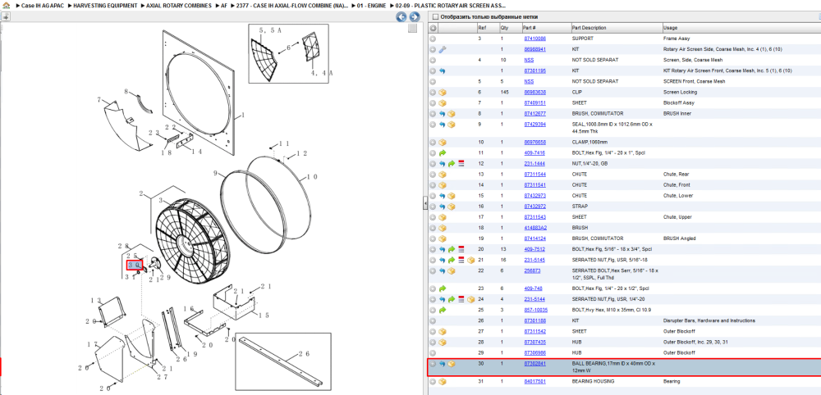The height and width of the screenshot is (395, 821).
Task: Open part number 87410086 link
Action: point(534,39)
